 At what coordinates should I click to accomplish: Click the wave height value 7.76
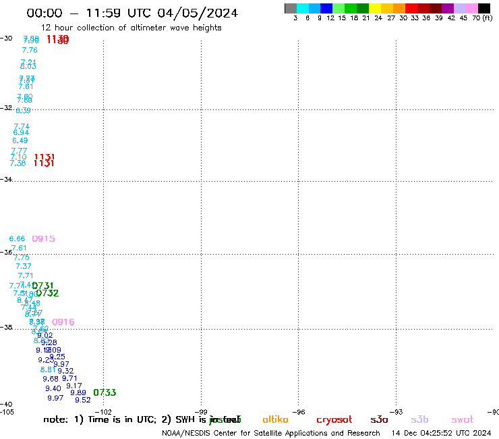pyautogui.click(x=30, y=50)
